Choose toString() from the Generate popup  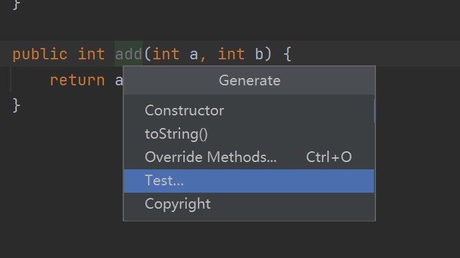(x=249, y=134)
